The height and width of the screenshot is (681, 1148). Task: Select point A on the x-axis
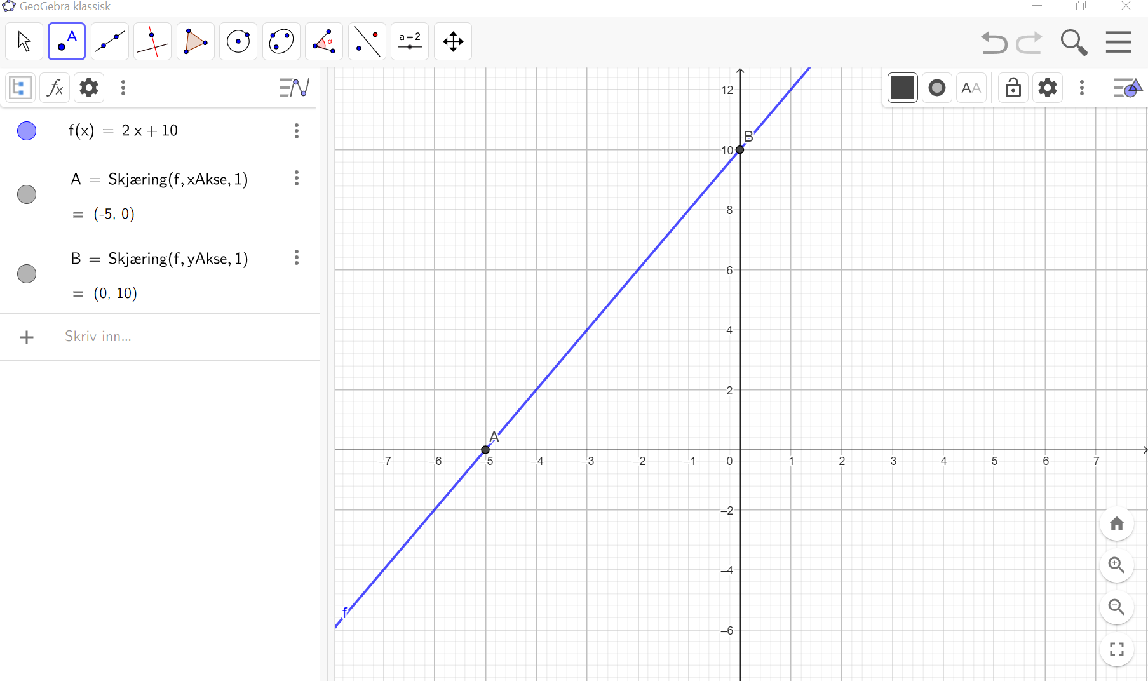(485, 450)
